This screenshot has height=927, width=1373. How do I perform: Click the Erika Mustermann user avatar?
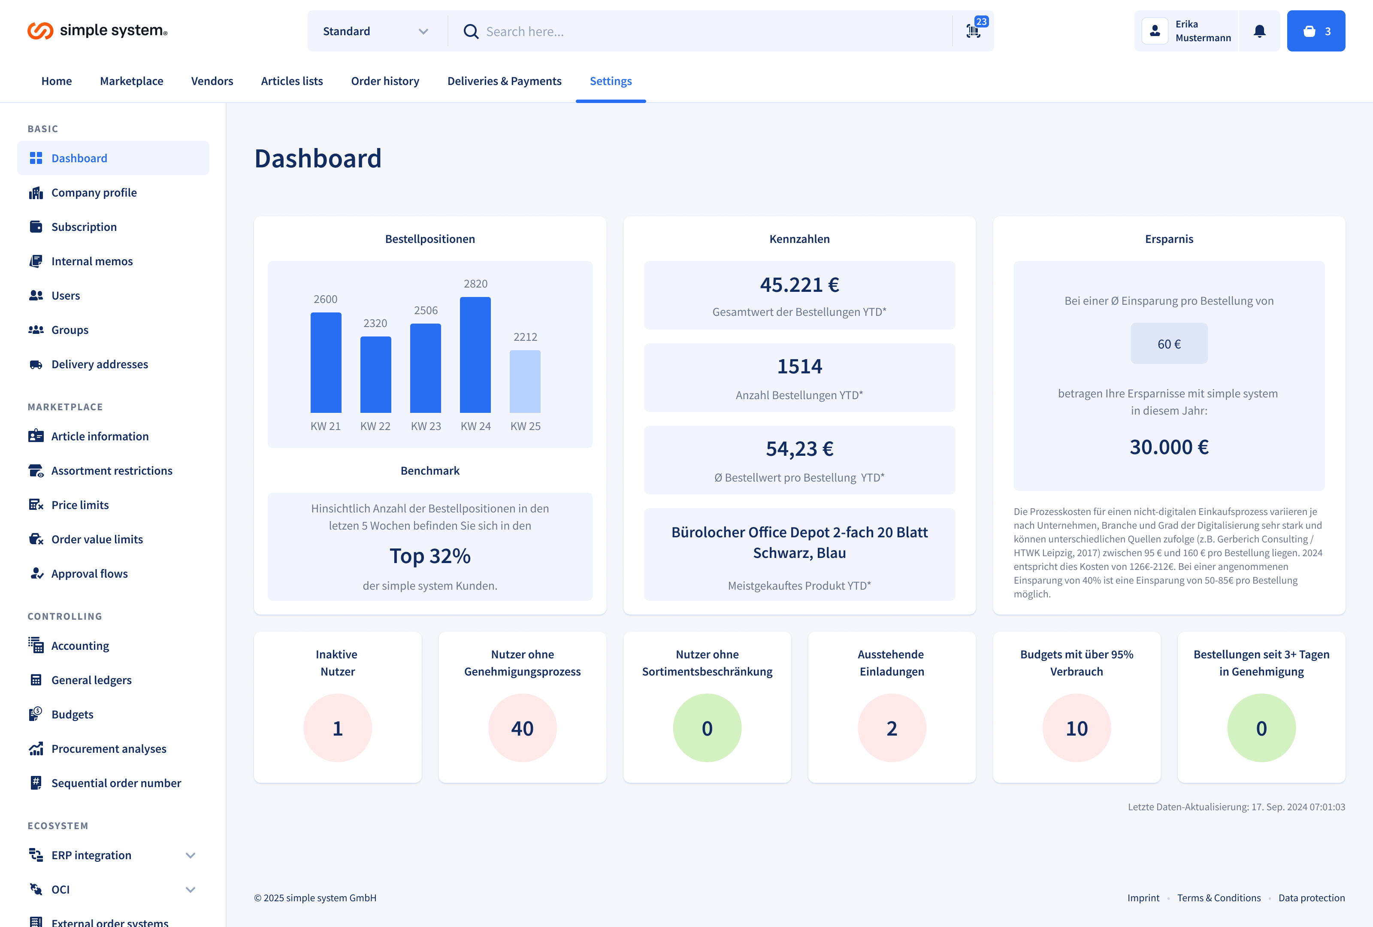(1155, 31)
